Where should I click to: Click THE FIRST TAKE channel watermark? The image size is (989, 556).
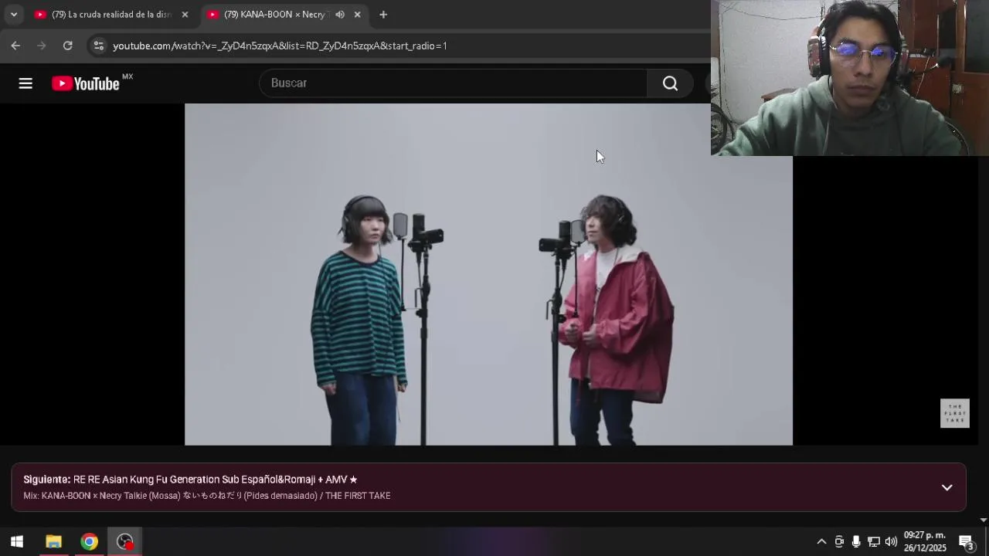tap(955, 413)
